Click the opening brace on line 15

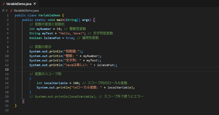[30, 78]
